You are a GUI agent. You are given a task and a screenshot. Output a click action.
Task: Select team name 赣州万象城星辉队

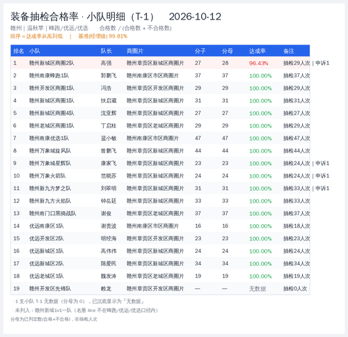coord(50,164)
